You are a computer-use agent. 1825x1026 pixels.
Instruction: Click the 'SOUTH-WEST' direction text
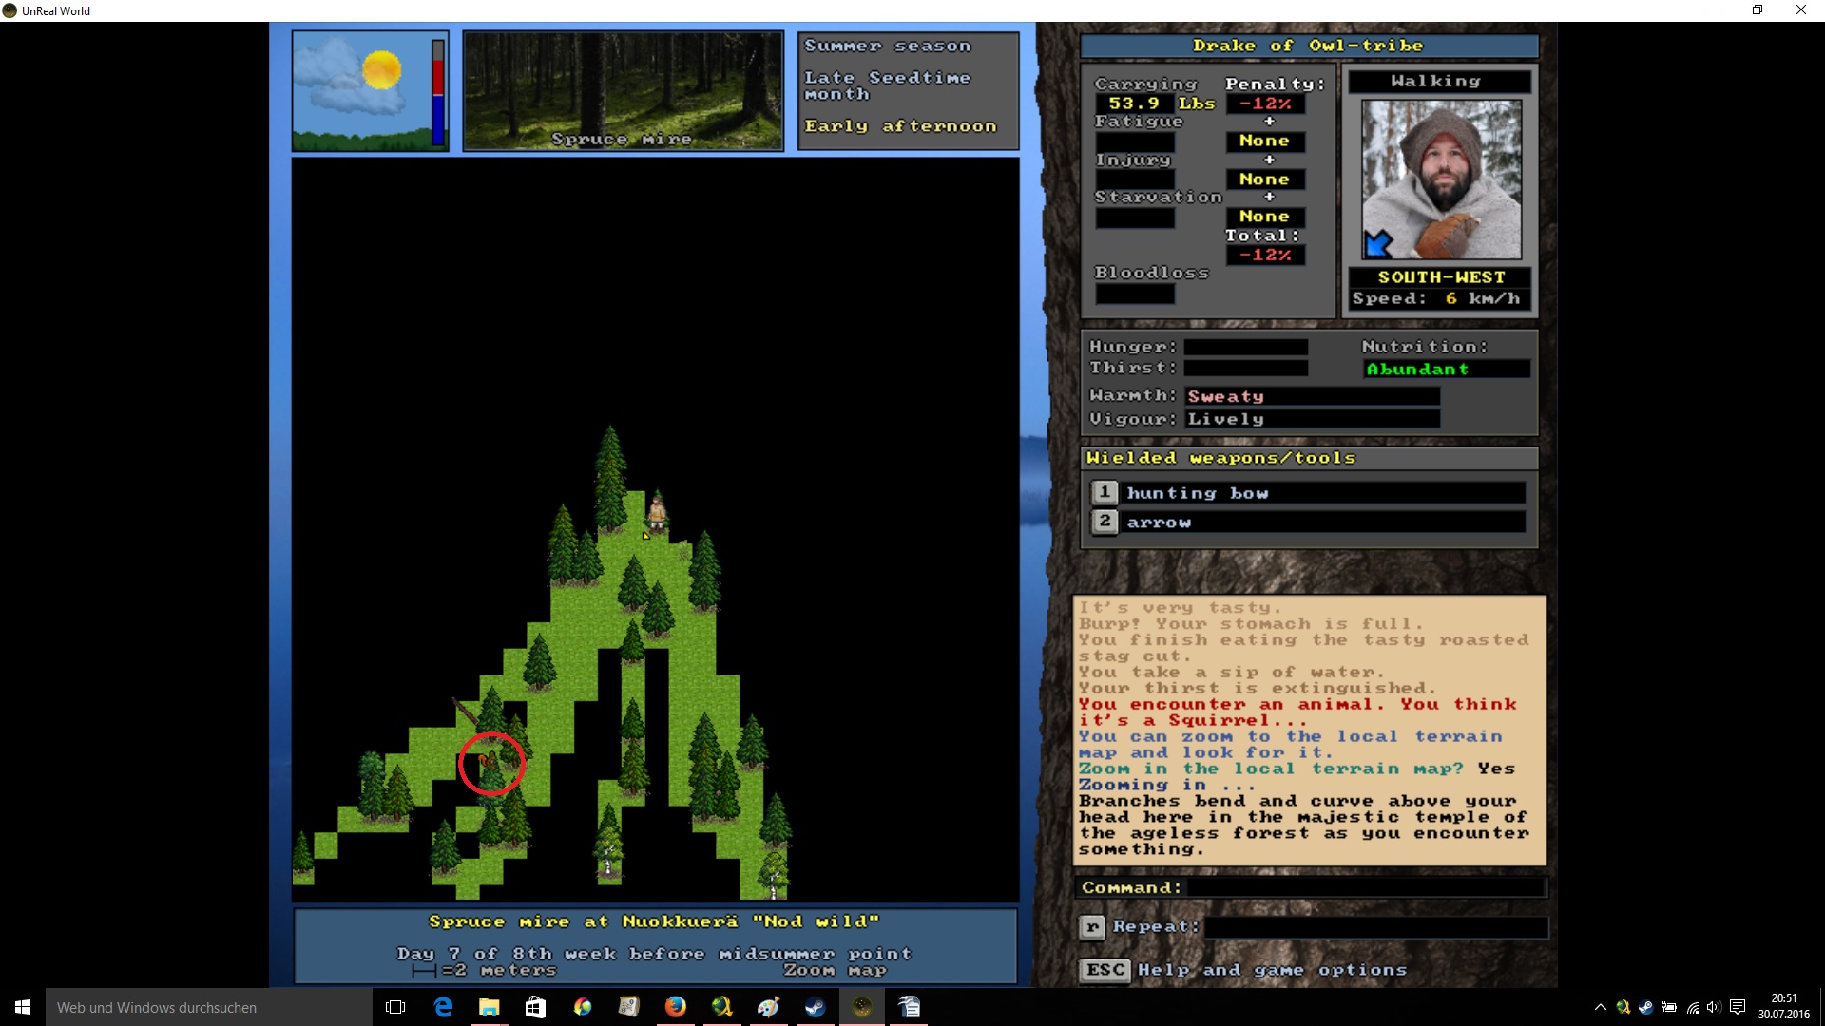1441,277
